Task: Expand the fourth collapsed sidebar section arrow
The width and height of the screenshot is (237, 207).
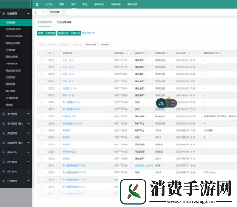Action: coord(28,143)
